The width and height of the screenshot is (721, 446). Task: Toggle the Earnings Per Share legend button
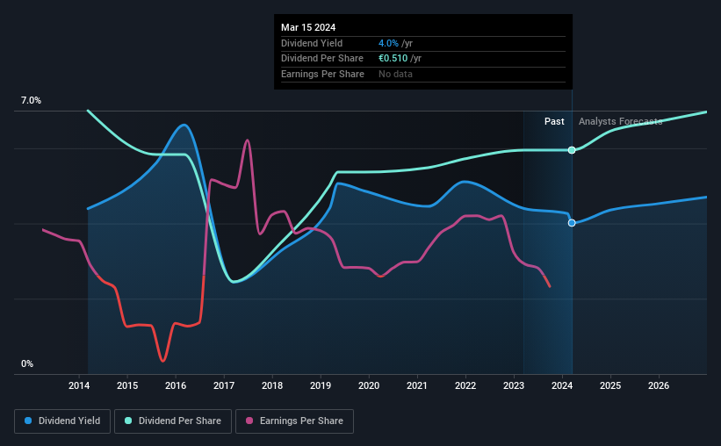click(x=295, y=421)
